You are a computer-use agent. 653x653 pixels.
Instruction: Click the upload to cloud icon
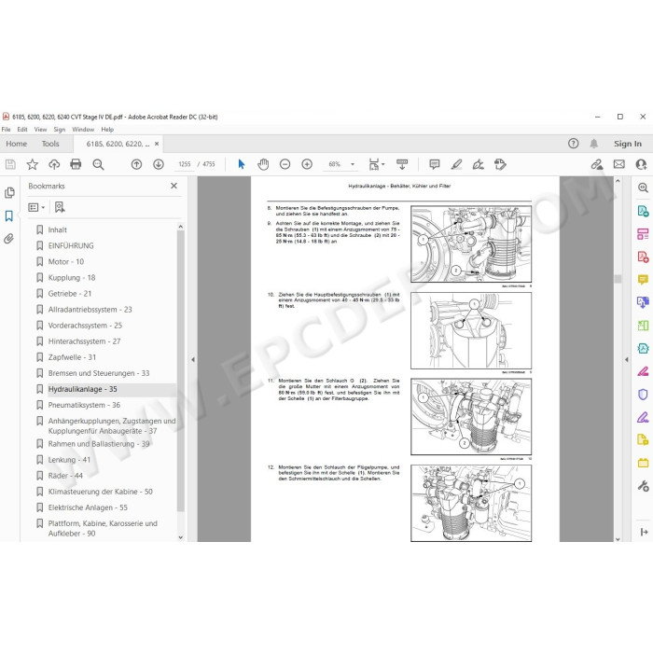[54, 164]
